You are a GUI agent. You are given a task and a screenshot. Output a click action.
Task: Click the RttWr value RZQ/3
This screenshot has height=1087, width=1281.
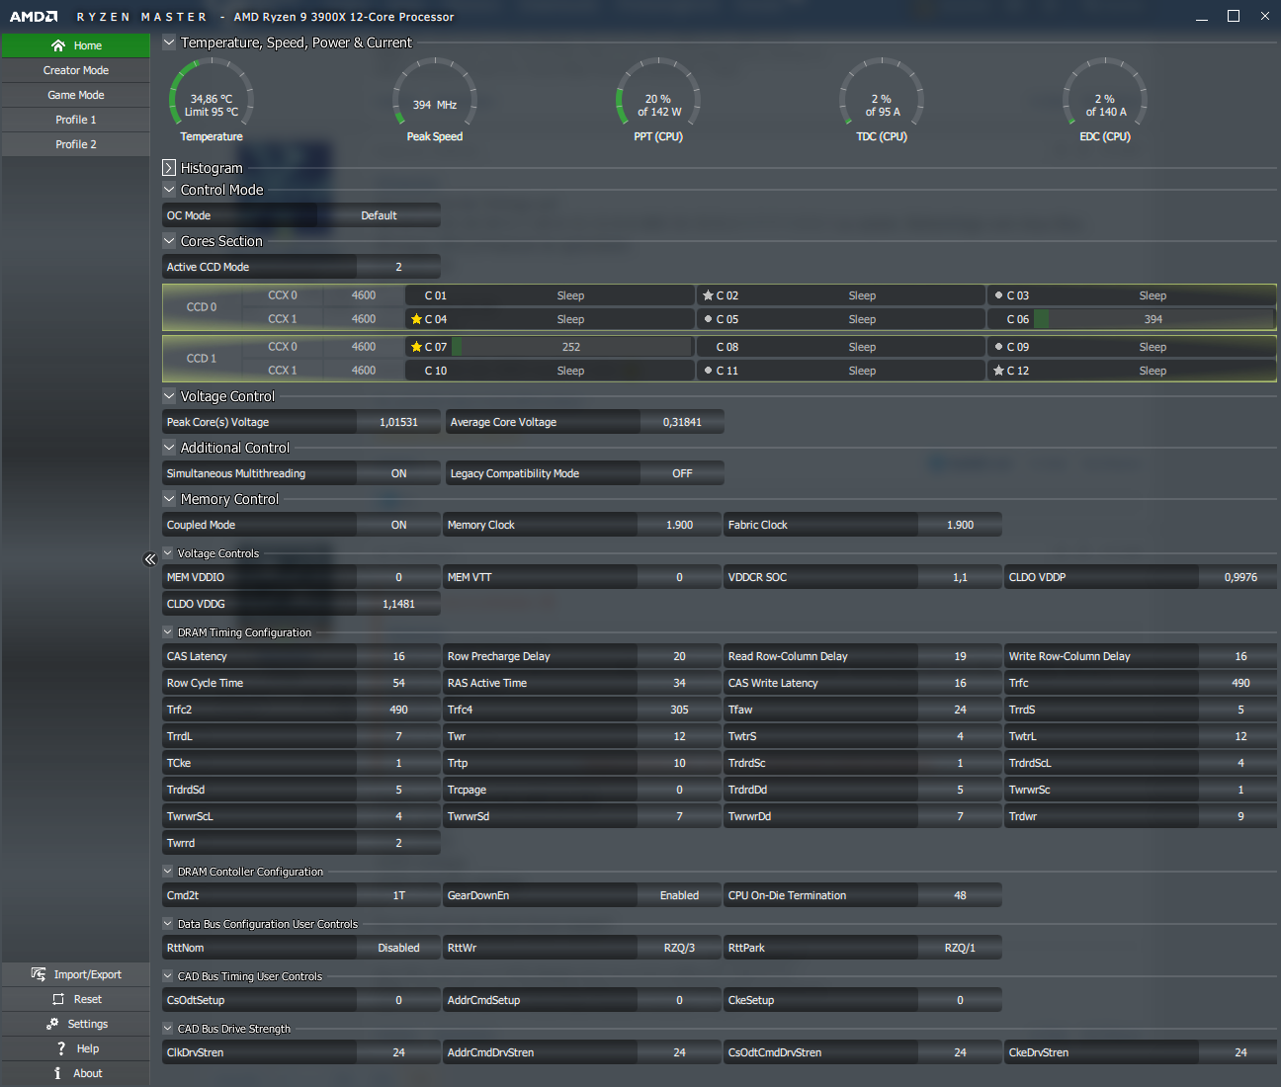[x=679, y=948]
